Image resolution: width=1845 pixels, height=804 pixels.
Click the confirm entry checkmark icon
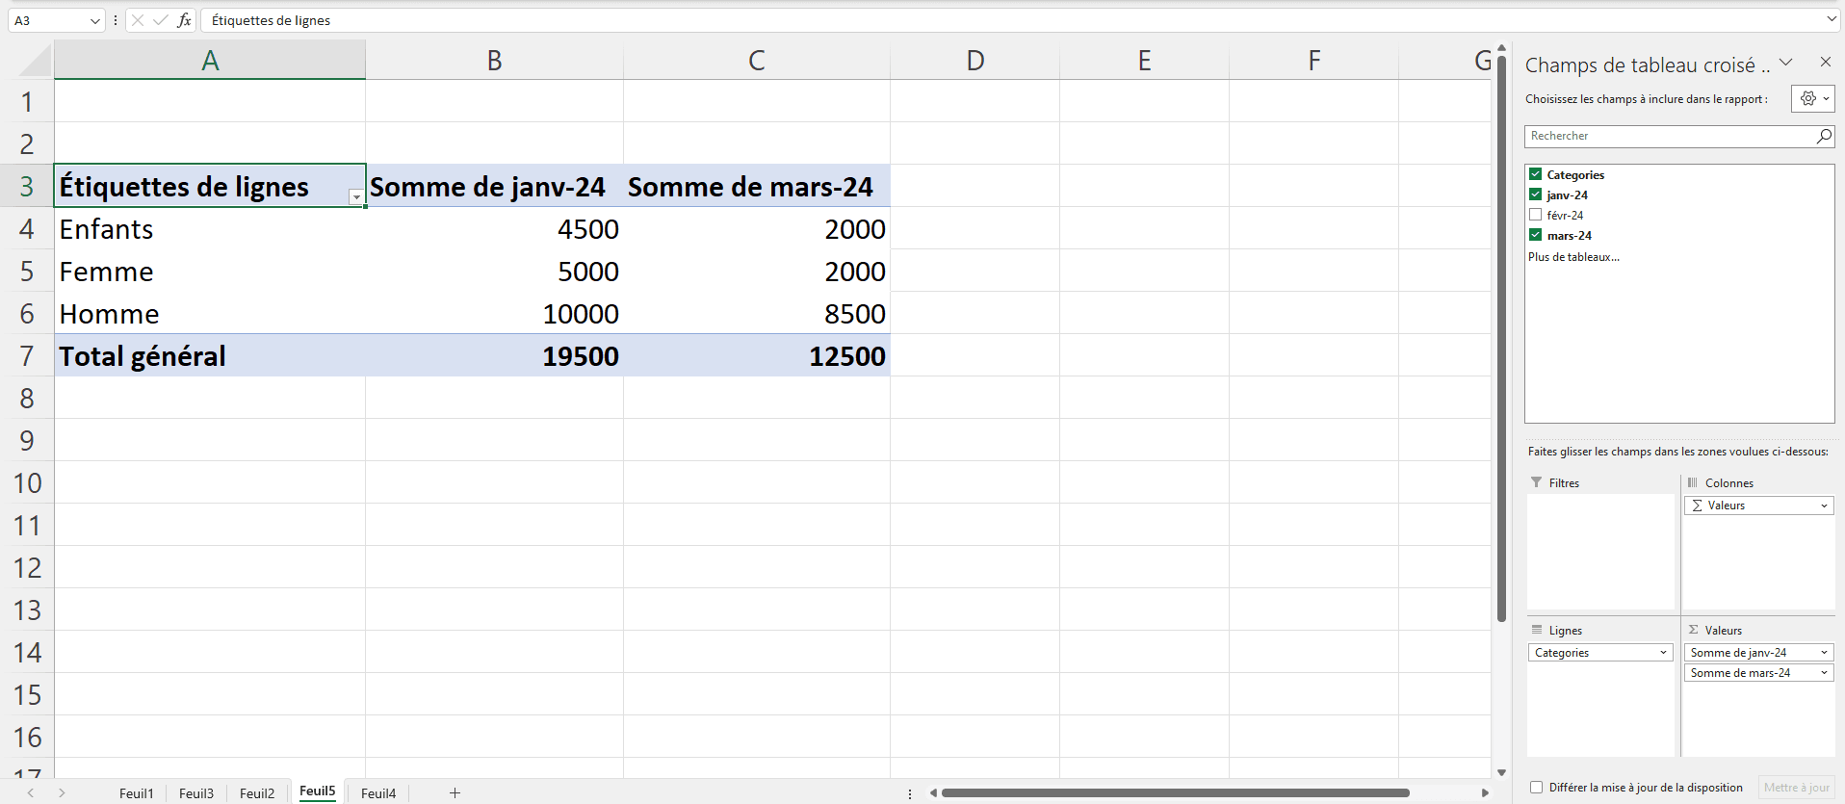point(160,20)
